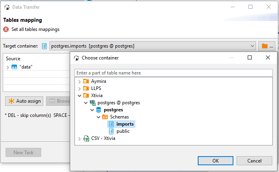This screenshot has width=279, height=172.
Task: Click the LLPS folder icon
Action: pos(86,88)
